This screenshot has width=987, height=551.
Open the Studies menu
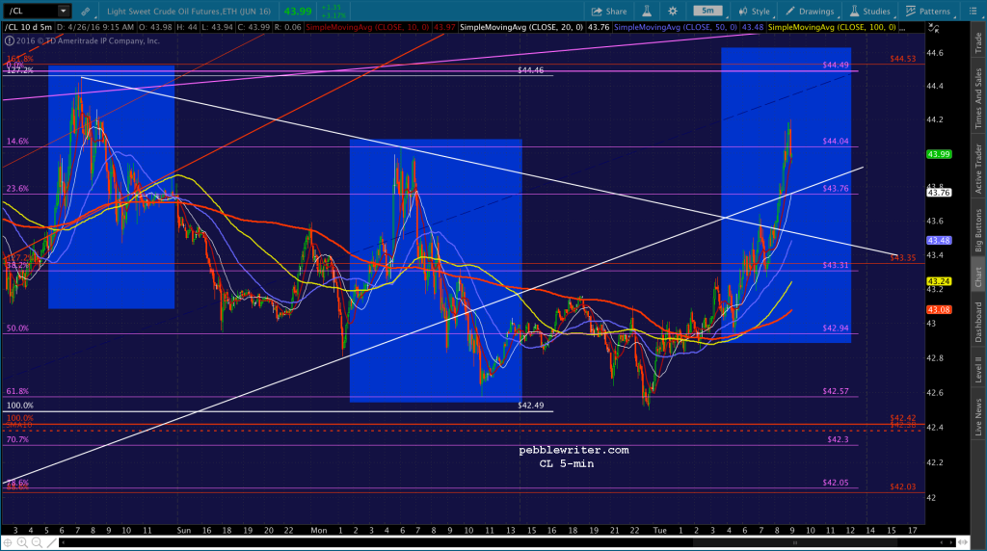tap(869, 12)
